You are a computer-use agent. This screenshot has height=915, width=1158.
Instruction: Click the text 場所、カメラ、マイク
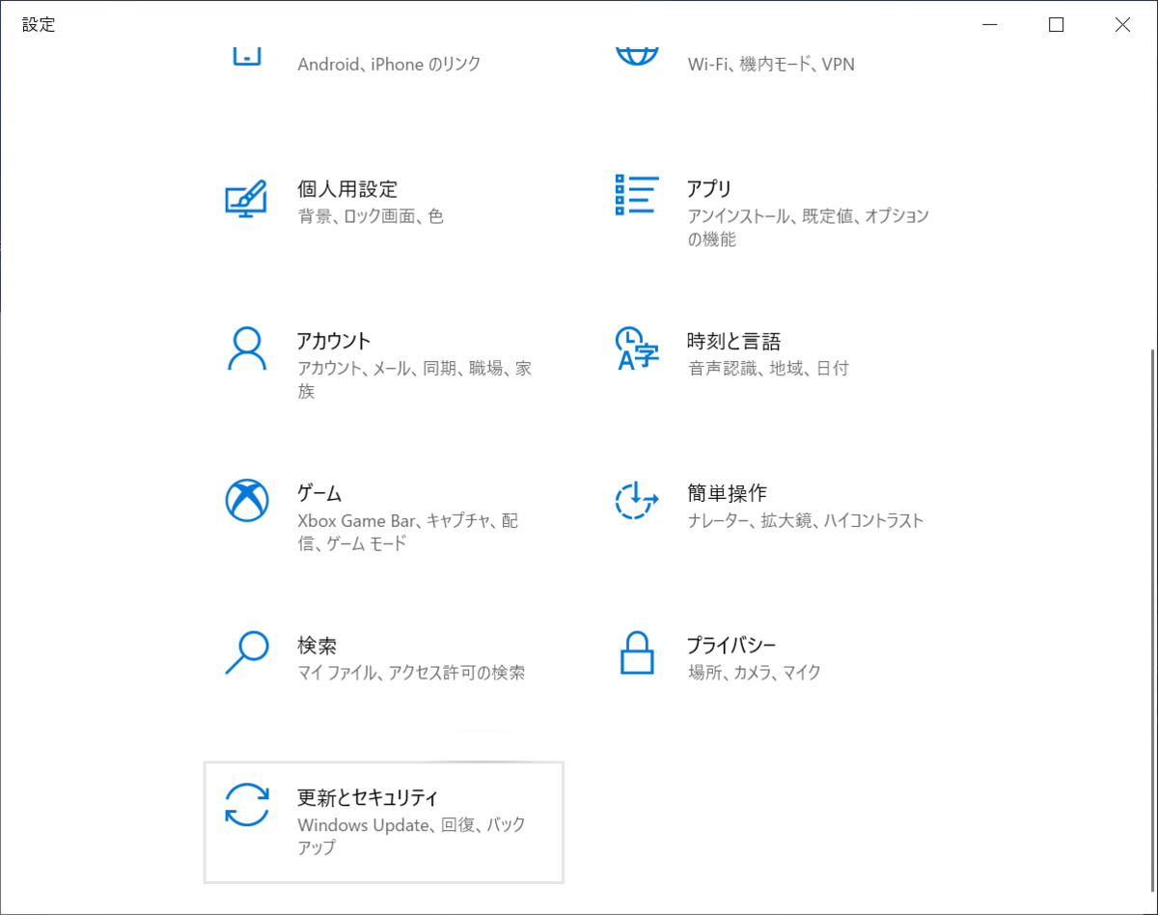click(x=754, y=673)
